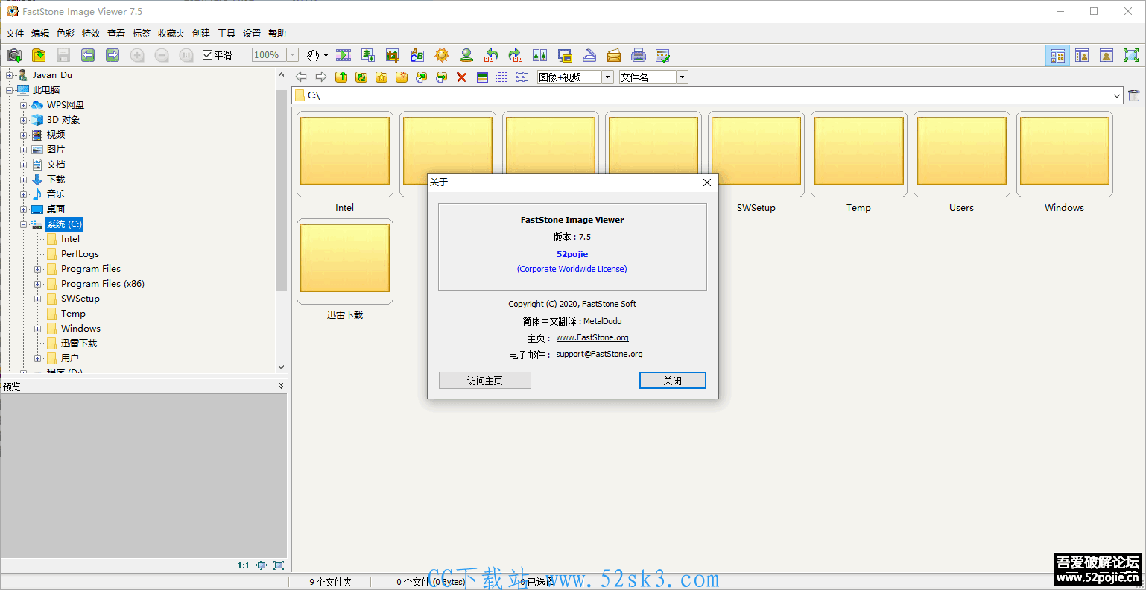Toggle 1:1 actual size in preview panel
The height and width of the screenshot is (590, 1146).
[x=244, y=565]
